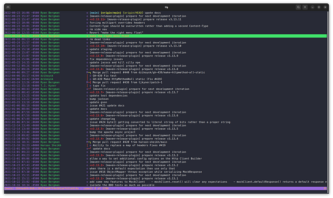Select commit 'fix dependency issues'

106,59
